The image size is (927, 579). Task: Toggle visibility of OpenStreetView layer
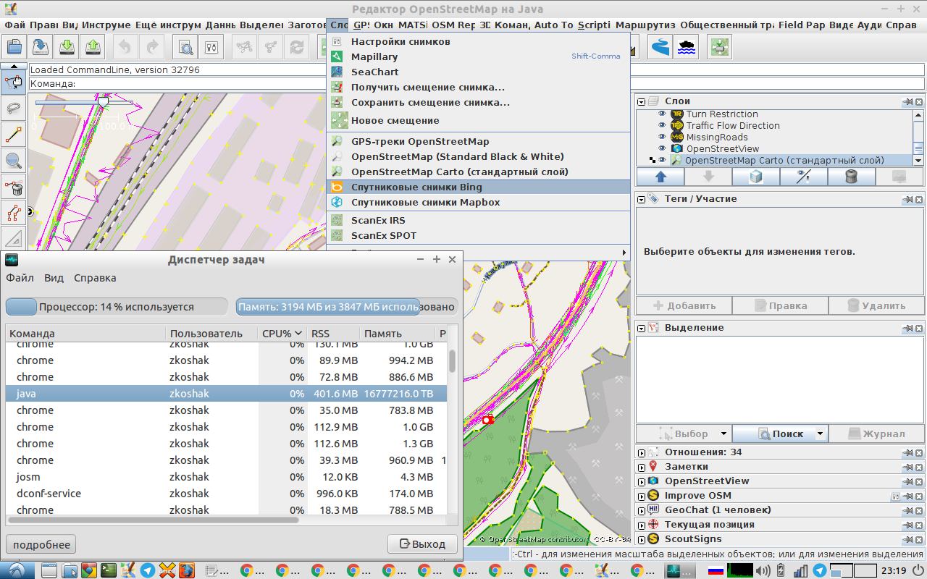click(661, 148)
